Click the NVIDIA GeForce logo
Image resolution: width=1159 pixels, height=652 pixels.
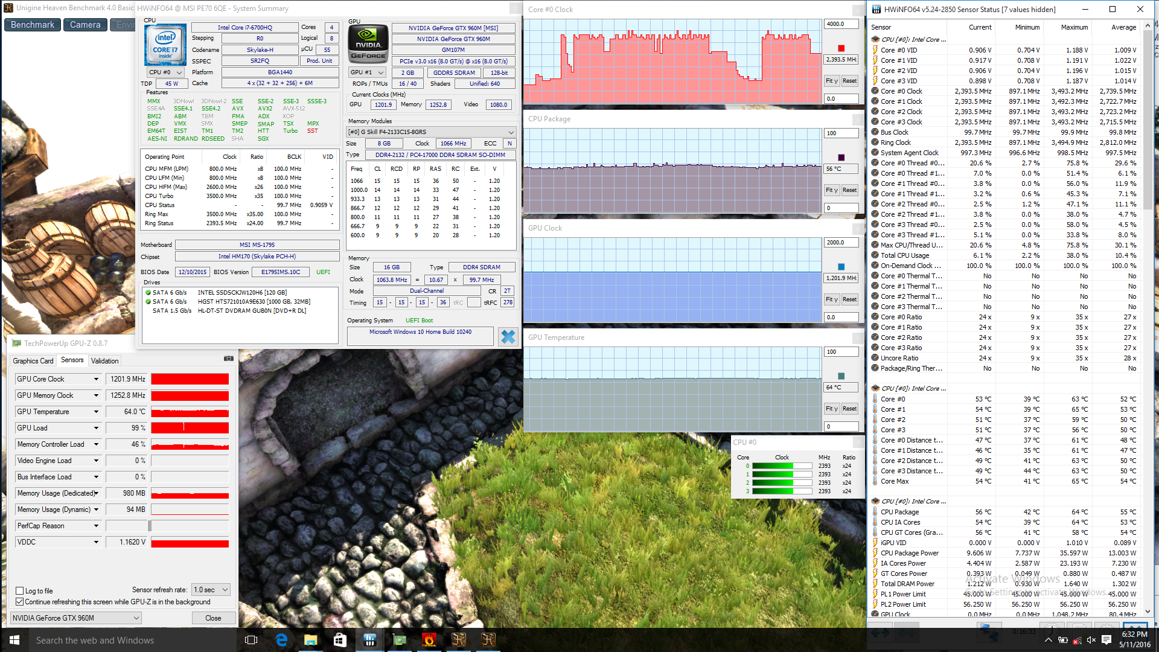click(368, 45)
